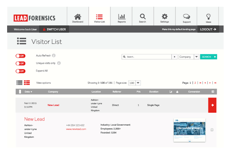This screenshot has width=226, height=158.
Task: Click the Location column header
Action: click(x=96, y=92)
